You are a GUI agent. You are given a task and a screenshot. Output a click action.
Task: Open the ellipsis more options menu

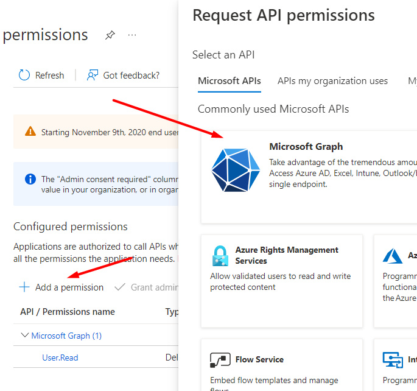click(x=132, y=35)
